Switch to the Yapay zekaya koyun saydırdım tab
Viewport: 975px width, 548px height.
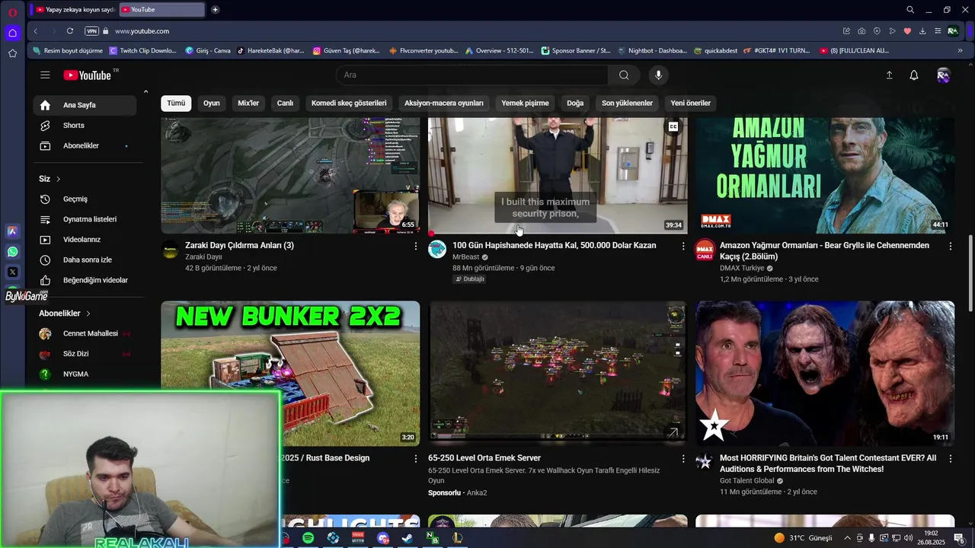click(74, 9)
